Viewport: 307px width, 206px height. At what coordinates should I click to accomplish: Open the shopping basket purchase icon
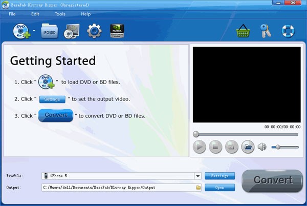click(243, 32)
